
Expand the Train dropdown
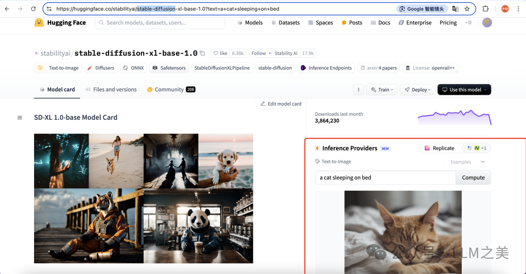tap(382, 90)
